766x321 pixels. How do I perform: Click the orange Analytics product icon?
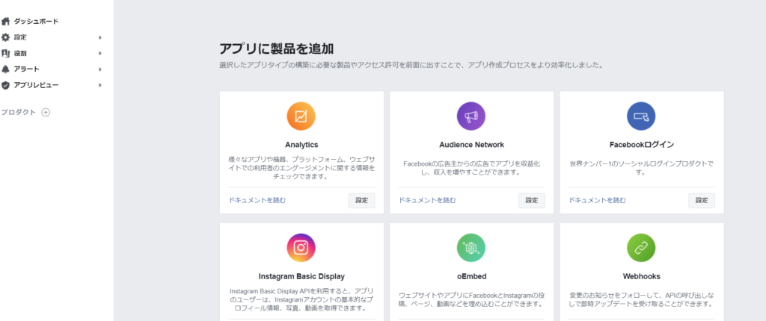click(301, 116)
